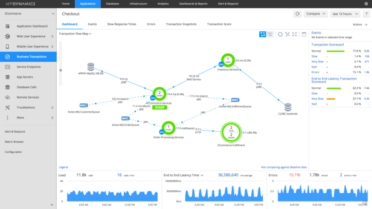Open Dashboards & Reports menu
The image size is (372, 209).
pos(193,4)
